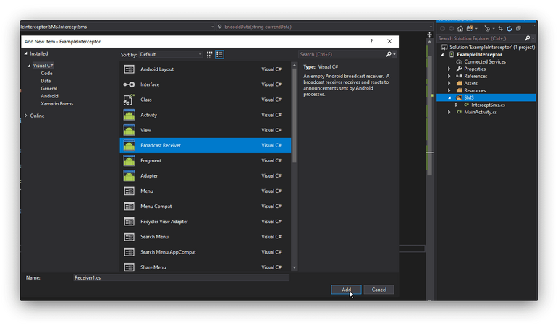Select the General category

coord(48,88)
